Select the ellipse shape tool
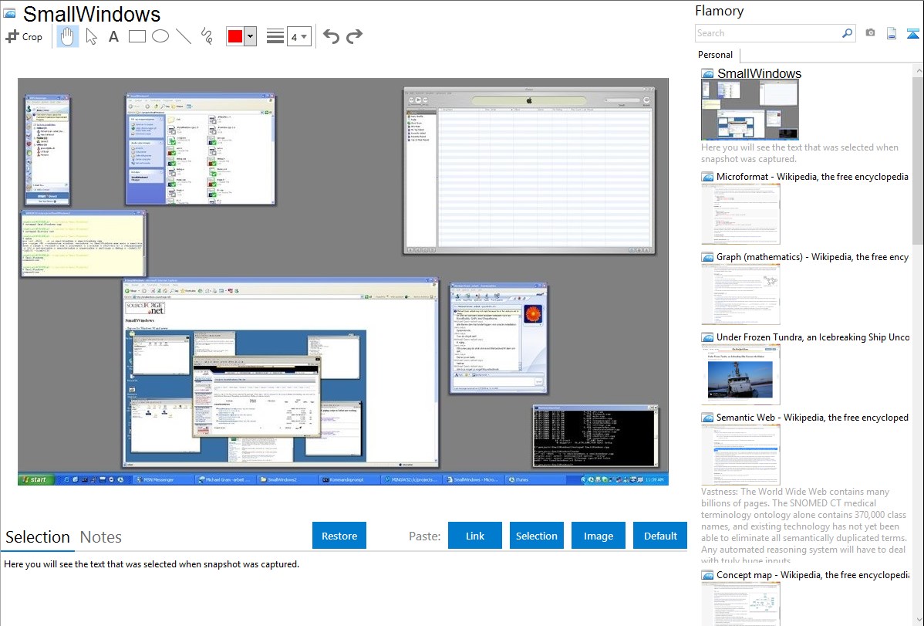Screen dimensions: 924x626 pos(160,36)
